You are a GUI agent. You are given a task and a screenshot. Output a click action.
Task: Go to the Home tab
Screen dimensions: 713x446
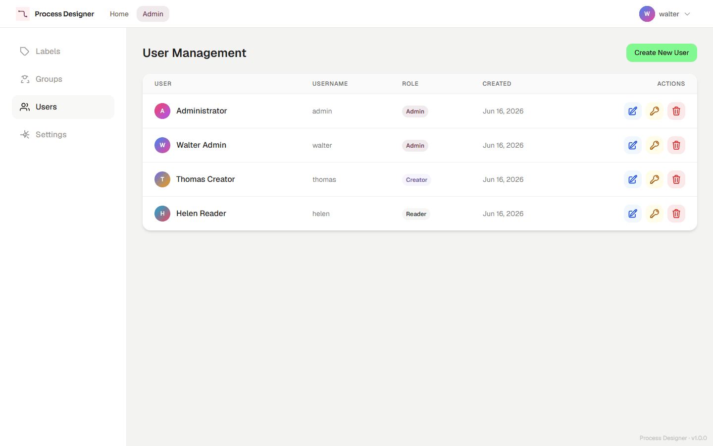coord(119,14)
